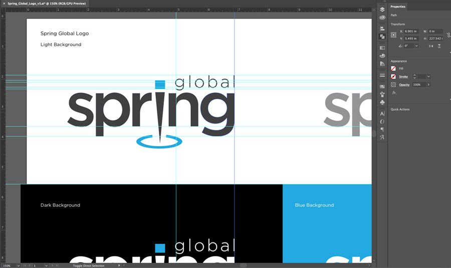This screenshot has width=451, height=268.
Task: Open the Paragraph panel icon
Action: [382, 129]
